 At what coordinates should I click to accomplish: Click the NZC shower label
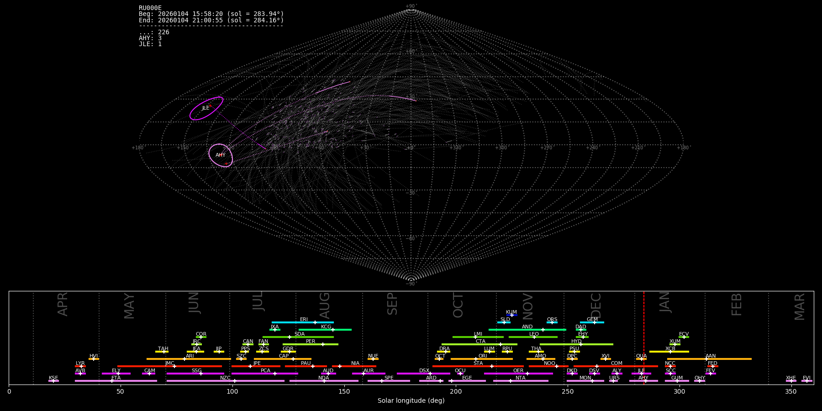point(225,378)
